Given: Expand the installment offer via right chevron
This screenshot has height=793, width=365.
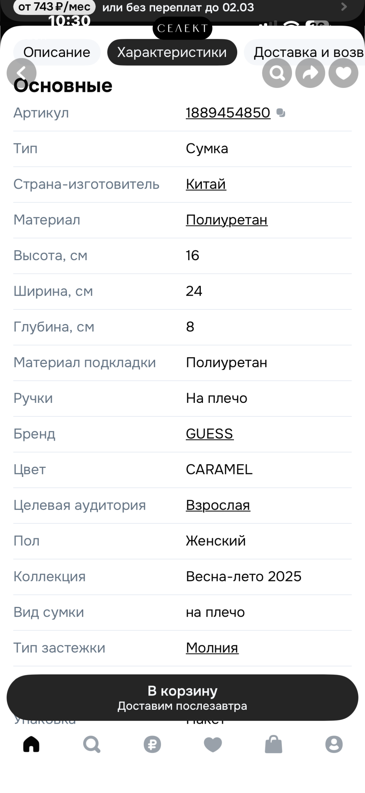Looking at the screenshot, I should tap(343, 7).
